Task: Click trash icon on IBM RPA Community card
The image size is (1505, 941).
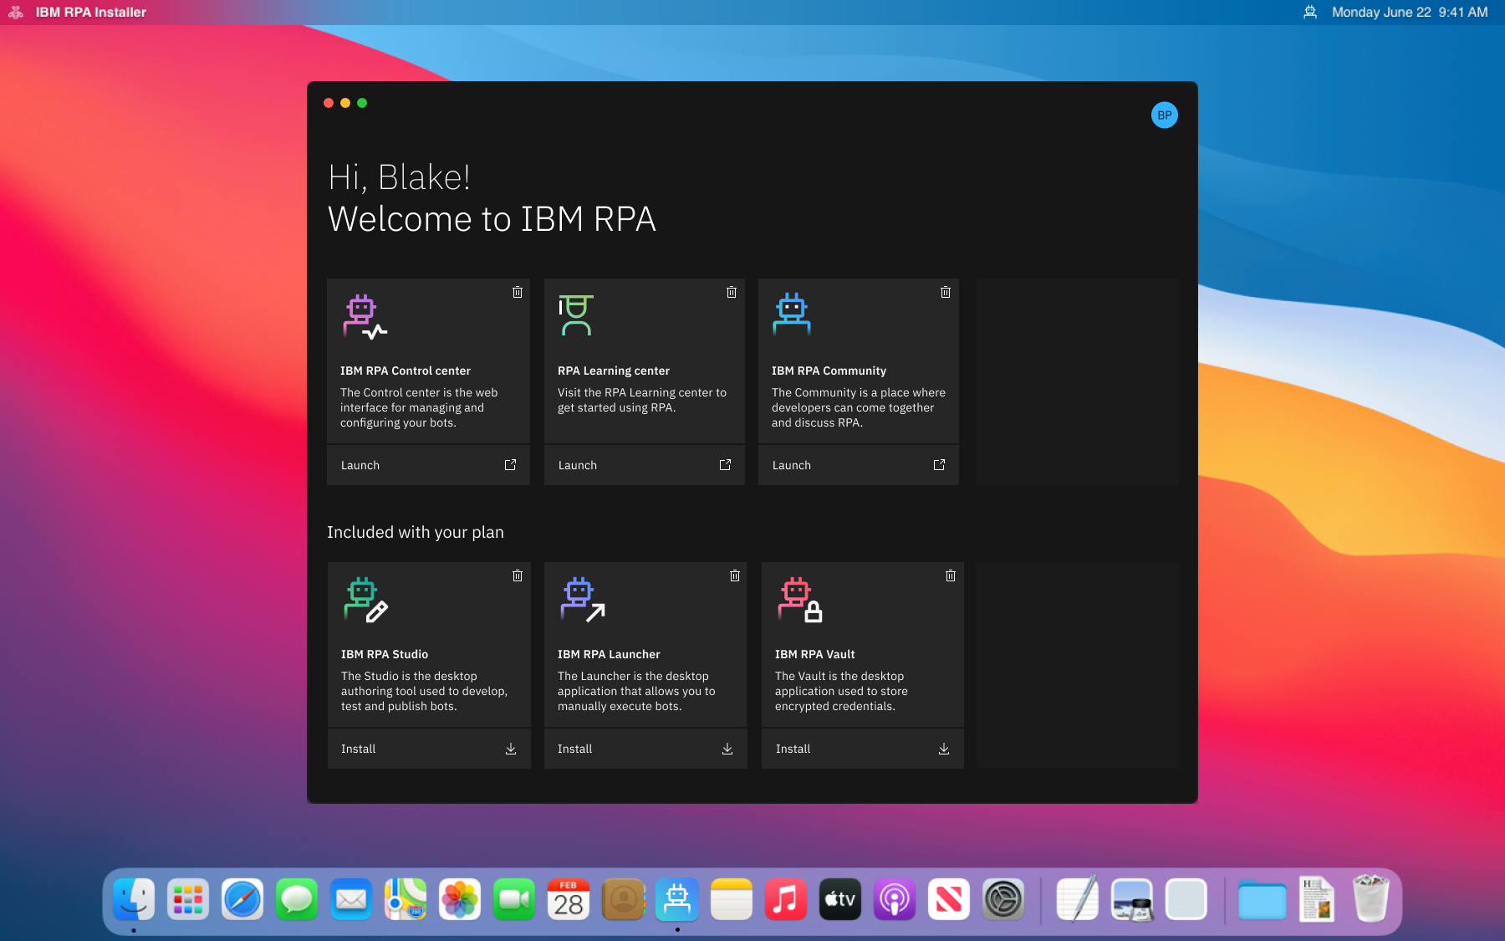Action: pos(946,292)
